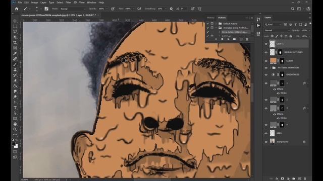Click Begin recording in Actions panel
The width and height of the screenshot is (323, 181).
pos(222,39)
